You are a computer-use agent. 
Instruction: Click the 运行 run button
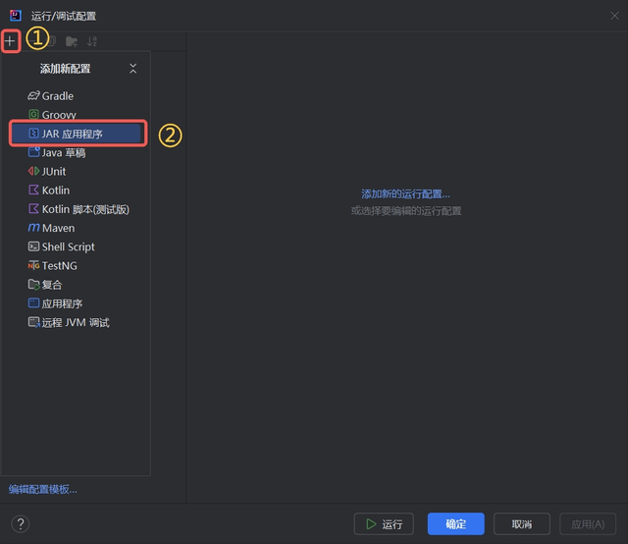pyautogui.click(x=384, y=523)
